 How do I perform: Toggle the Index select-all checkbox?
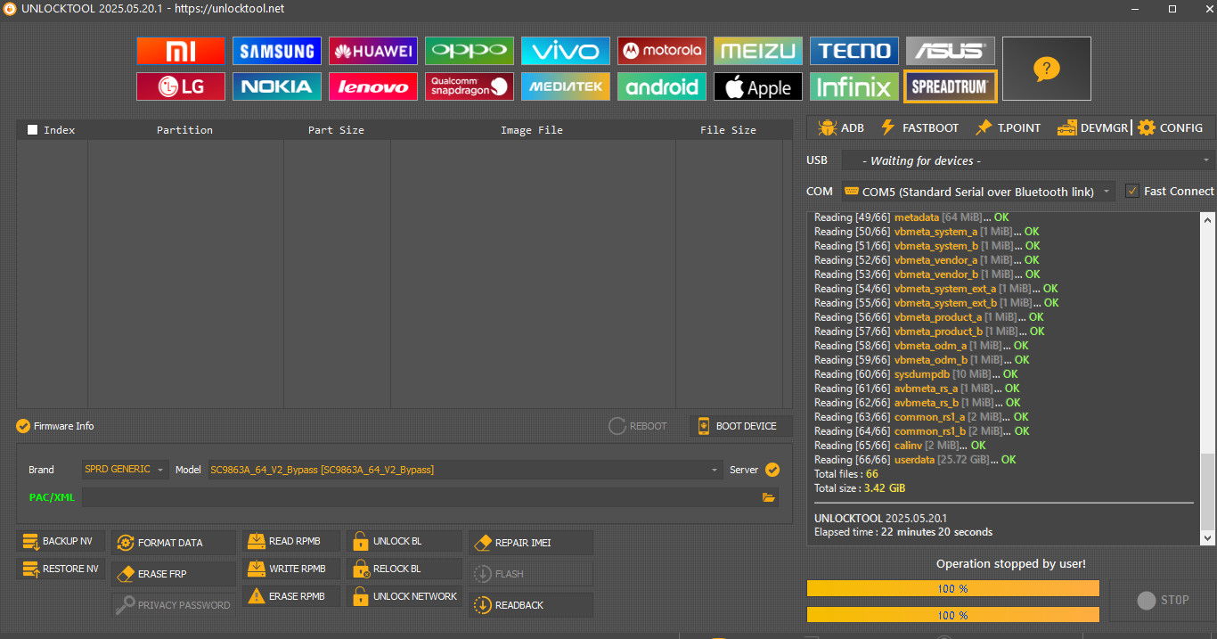click(33, 130)
